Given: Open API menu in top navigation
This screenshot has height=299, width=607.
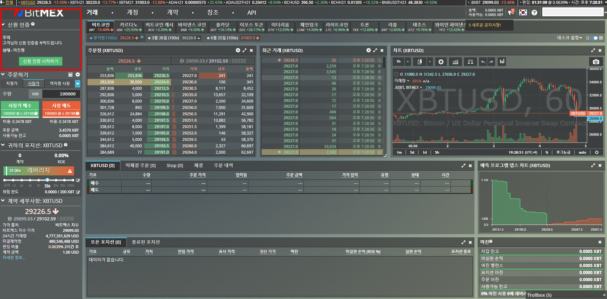Looking at the screenshot, I should click(252, 12).
